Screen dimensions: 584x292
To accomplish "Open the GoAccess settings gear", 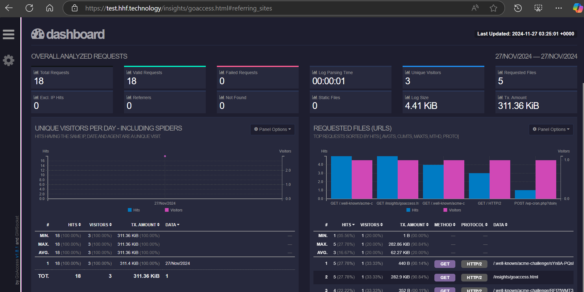I will click(x=9, y=60).
